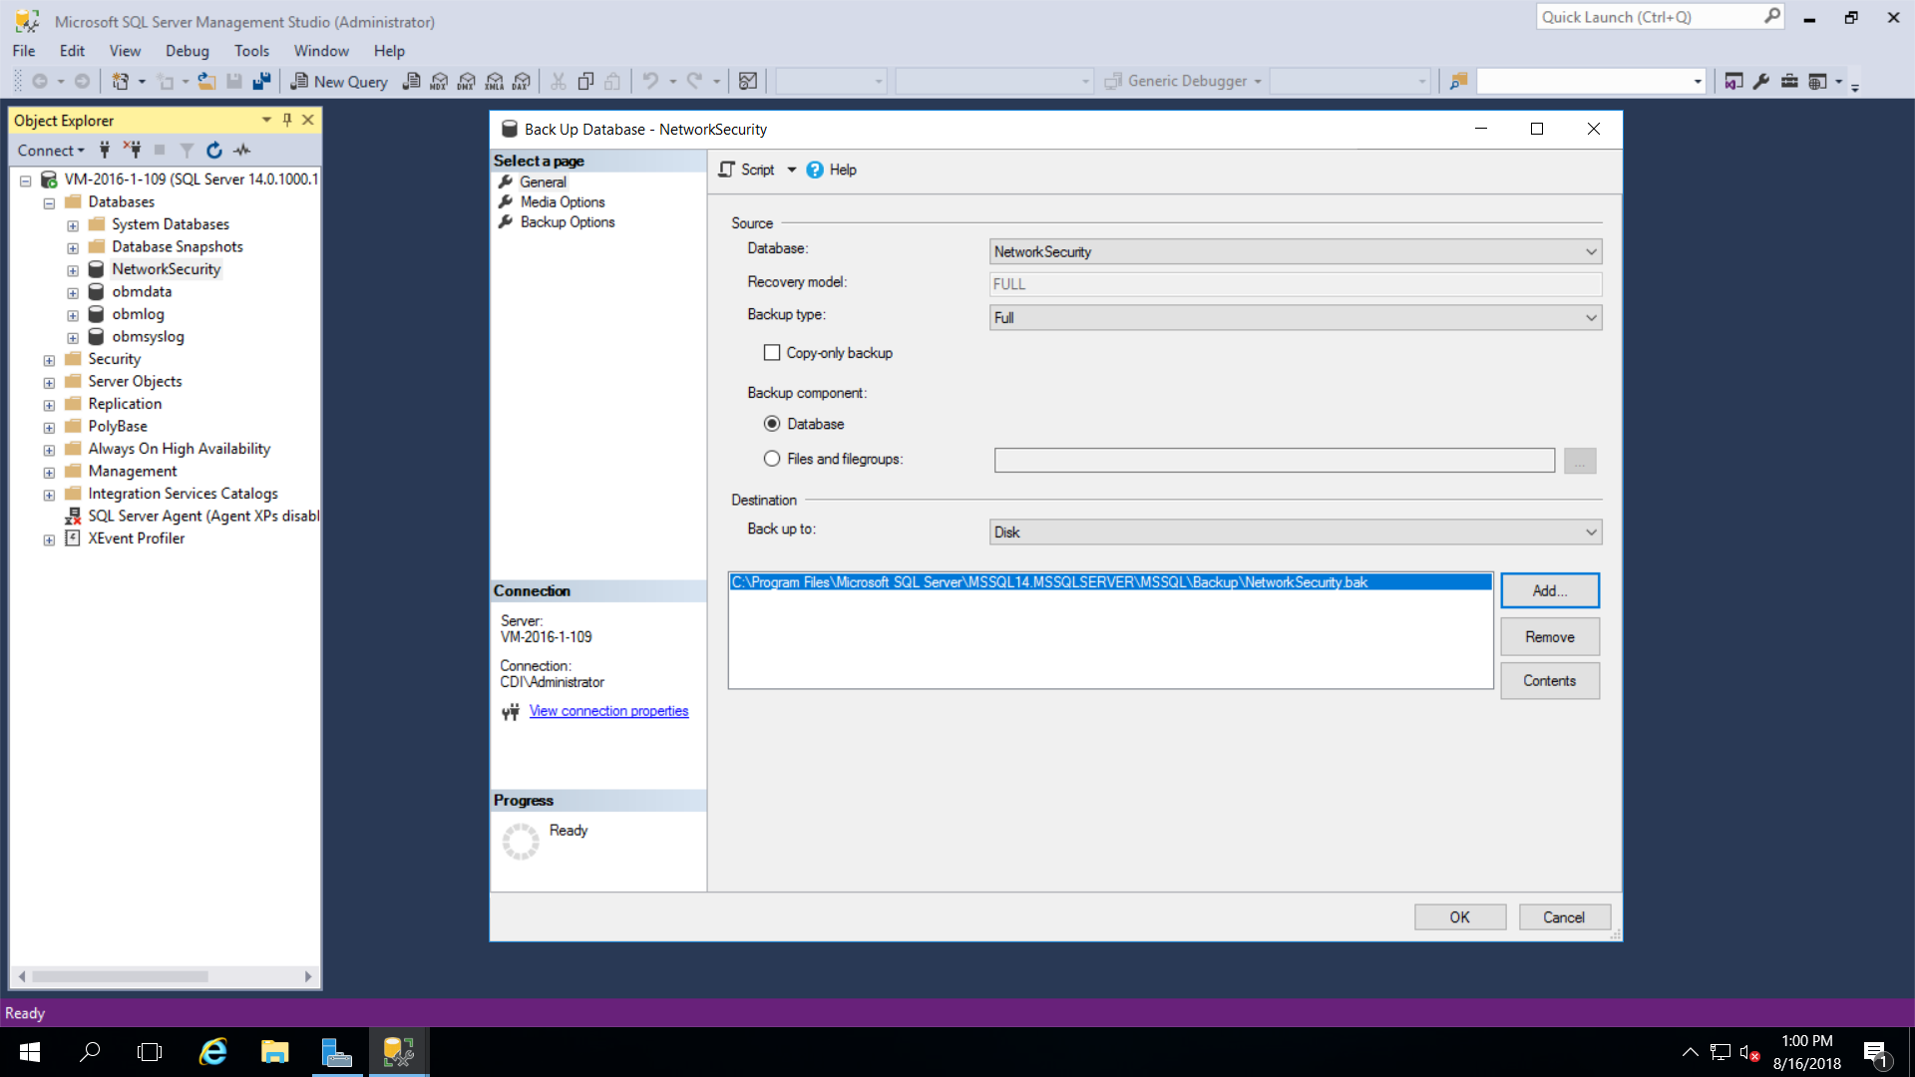
Task: Enable the Copy-only backup checkbox
Action: tap(772, 353)
